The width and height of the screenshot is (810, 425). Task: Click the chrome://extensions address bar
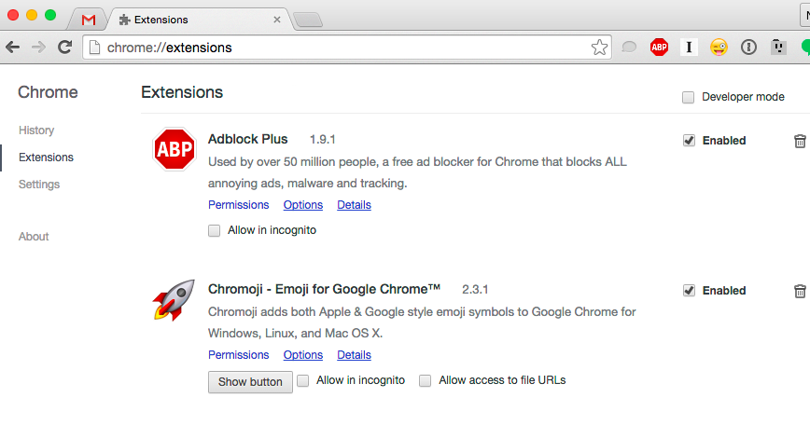336,47
